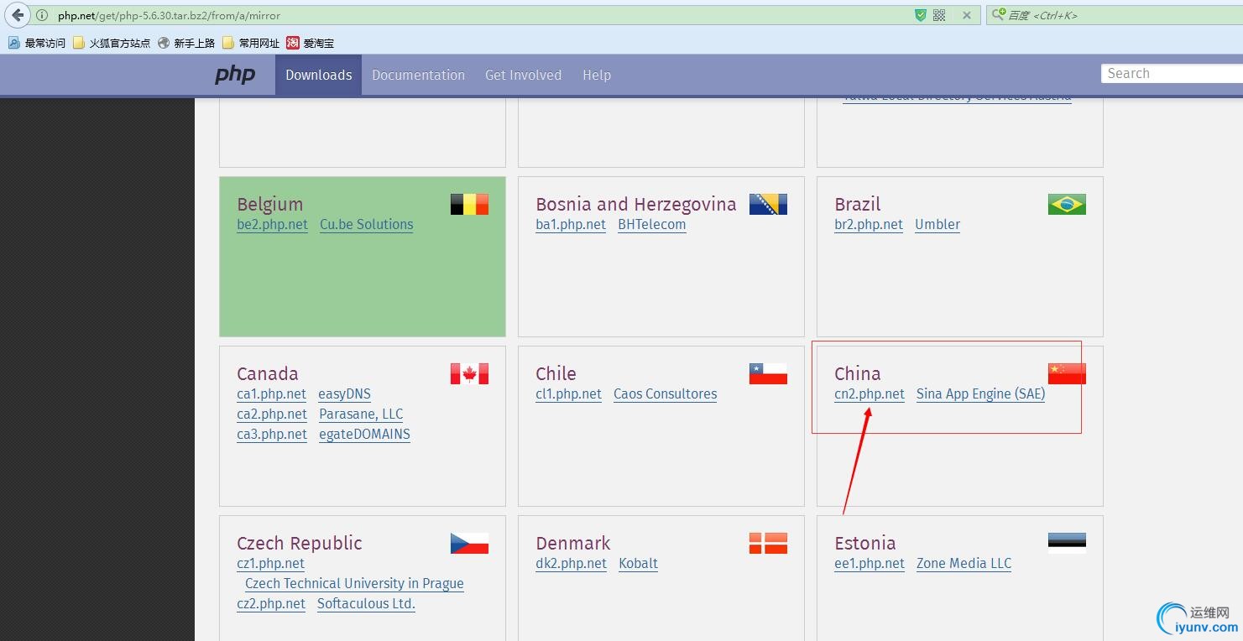The image size is (1243, 641).
Task: Click the Canada country heading
Action: [268, 374]
